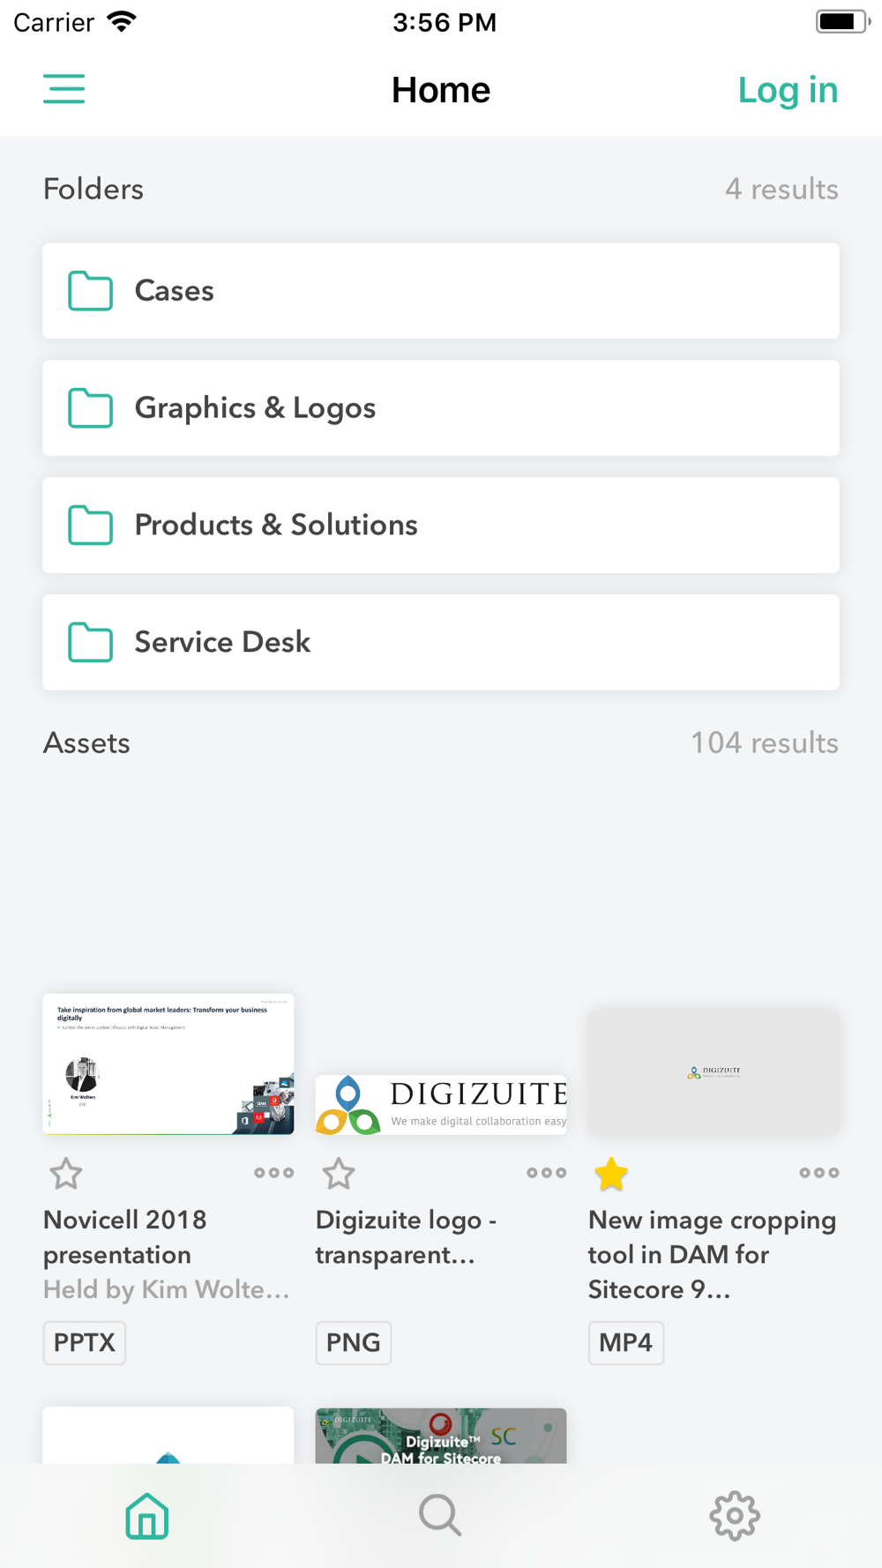Open the Novicell 2018 presentation thumbnail

168,1064
